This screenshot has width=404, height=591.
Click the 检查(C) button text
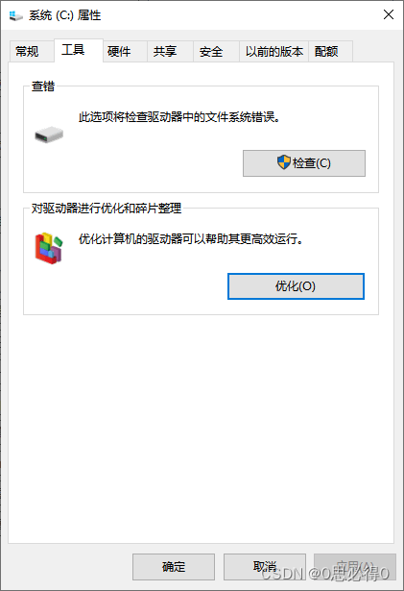[x=311, y=163]
